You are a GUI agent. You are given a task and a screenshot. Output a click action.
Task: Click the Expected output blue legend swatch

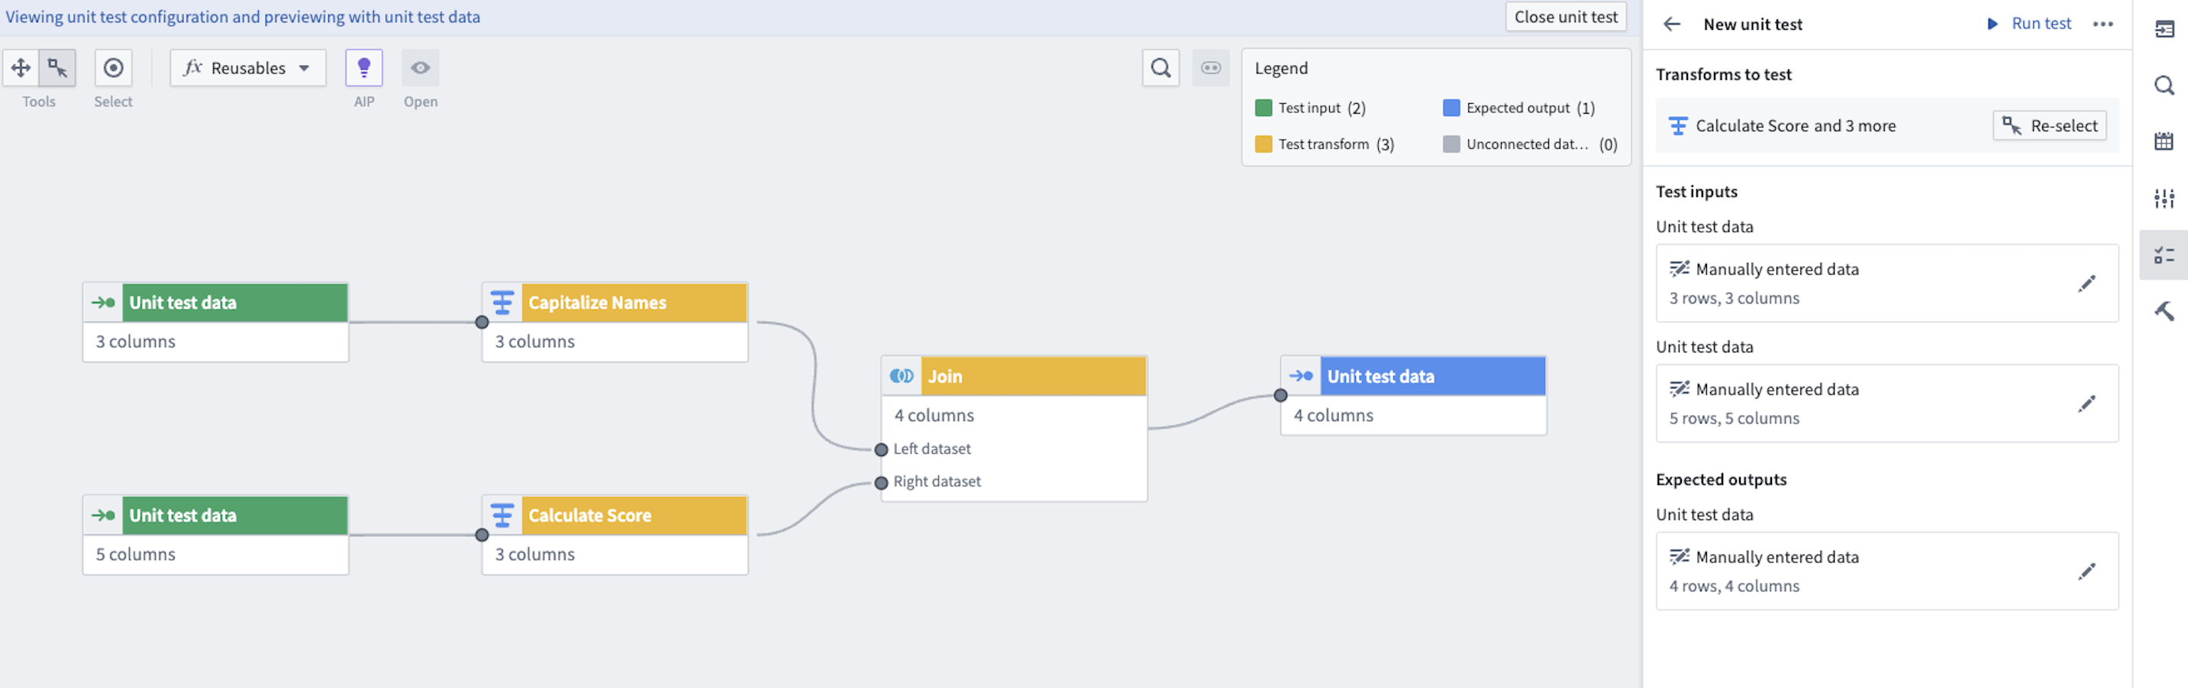tap(1451, 108)
